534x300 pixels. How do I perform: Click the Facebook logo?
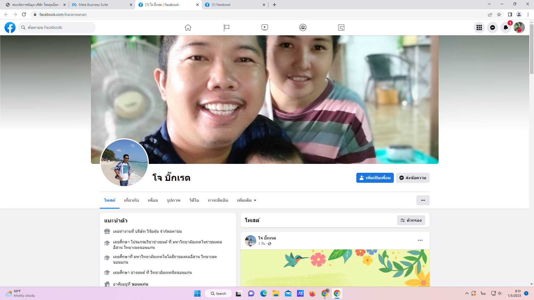point(10,27)
